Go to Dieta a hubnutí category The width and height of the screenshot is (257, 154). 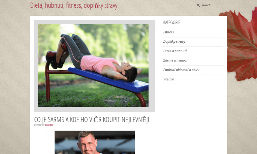[x=175, y=51]
